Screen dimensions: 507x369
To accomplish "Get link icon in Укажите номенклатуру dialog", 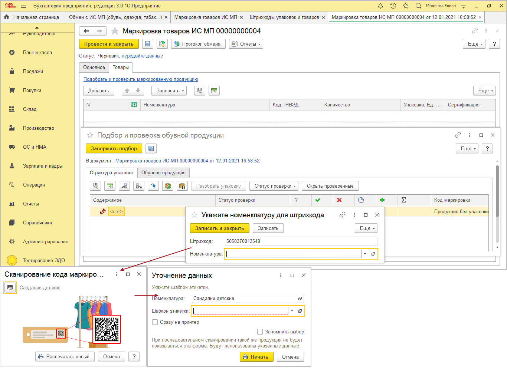I will pyautogui.click(x=342, y=215).
